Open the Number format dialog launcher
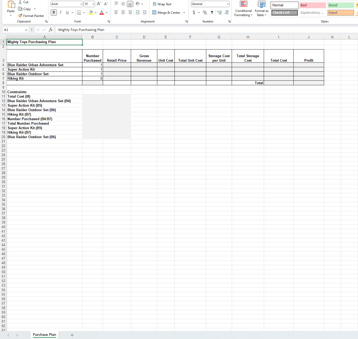Screen dimensions: 358x339 click(230, 21)
